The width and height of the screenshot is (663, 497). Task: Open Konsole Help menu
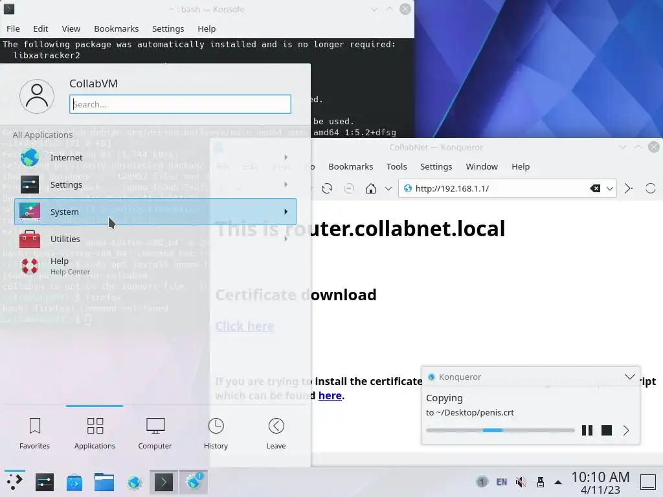(x=207, y=28)
